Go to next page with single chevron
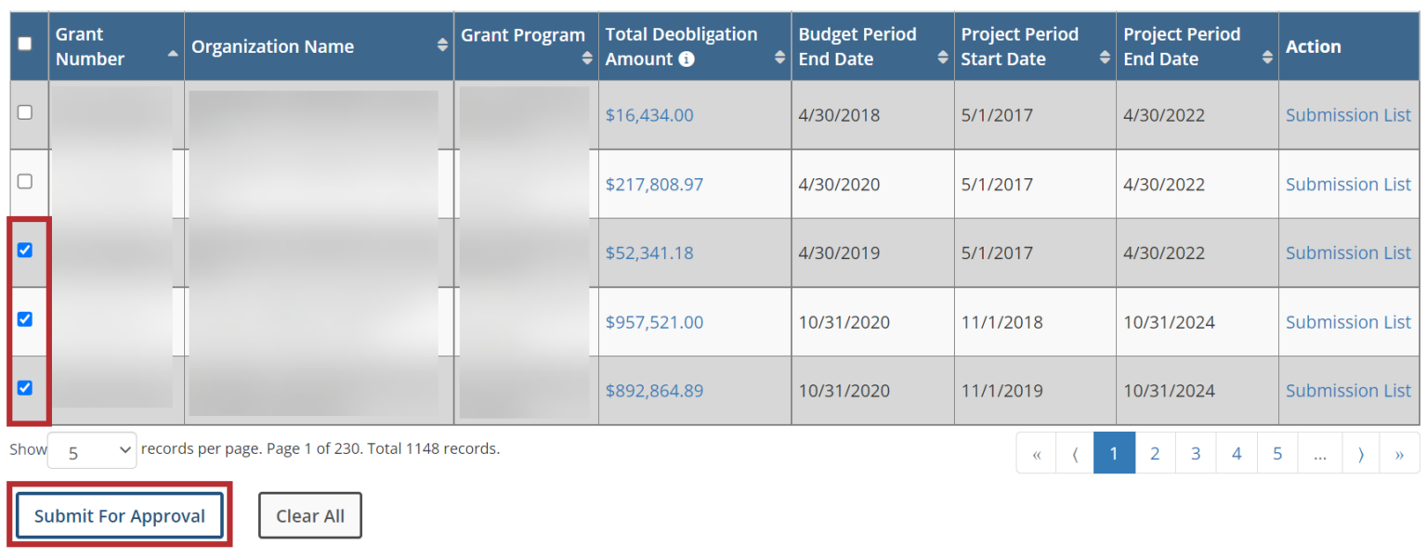 [x=1360, y=454]
